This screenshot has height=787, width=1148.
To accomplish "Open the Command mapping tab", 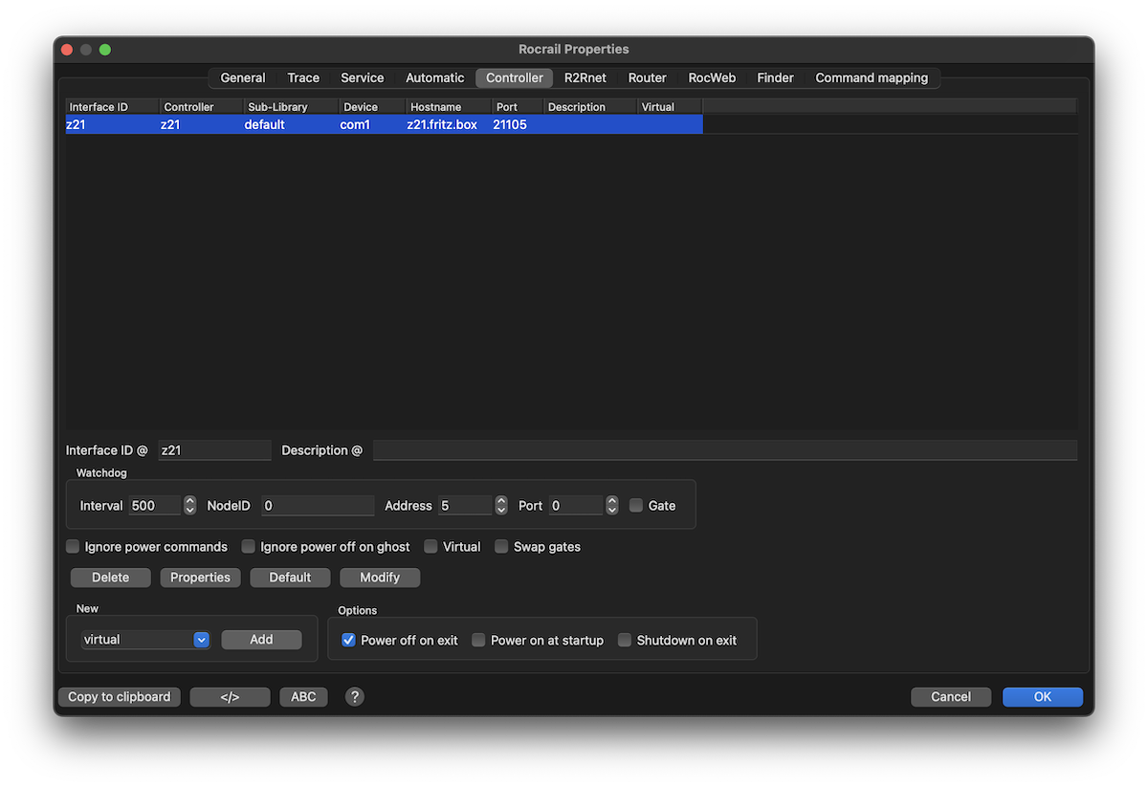I will click(871, 78).
